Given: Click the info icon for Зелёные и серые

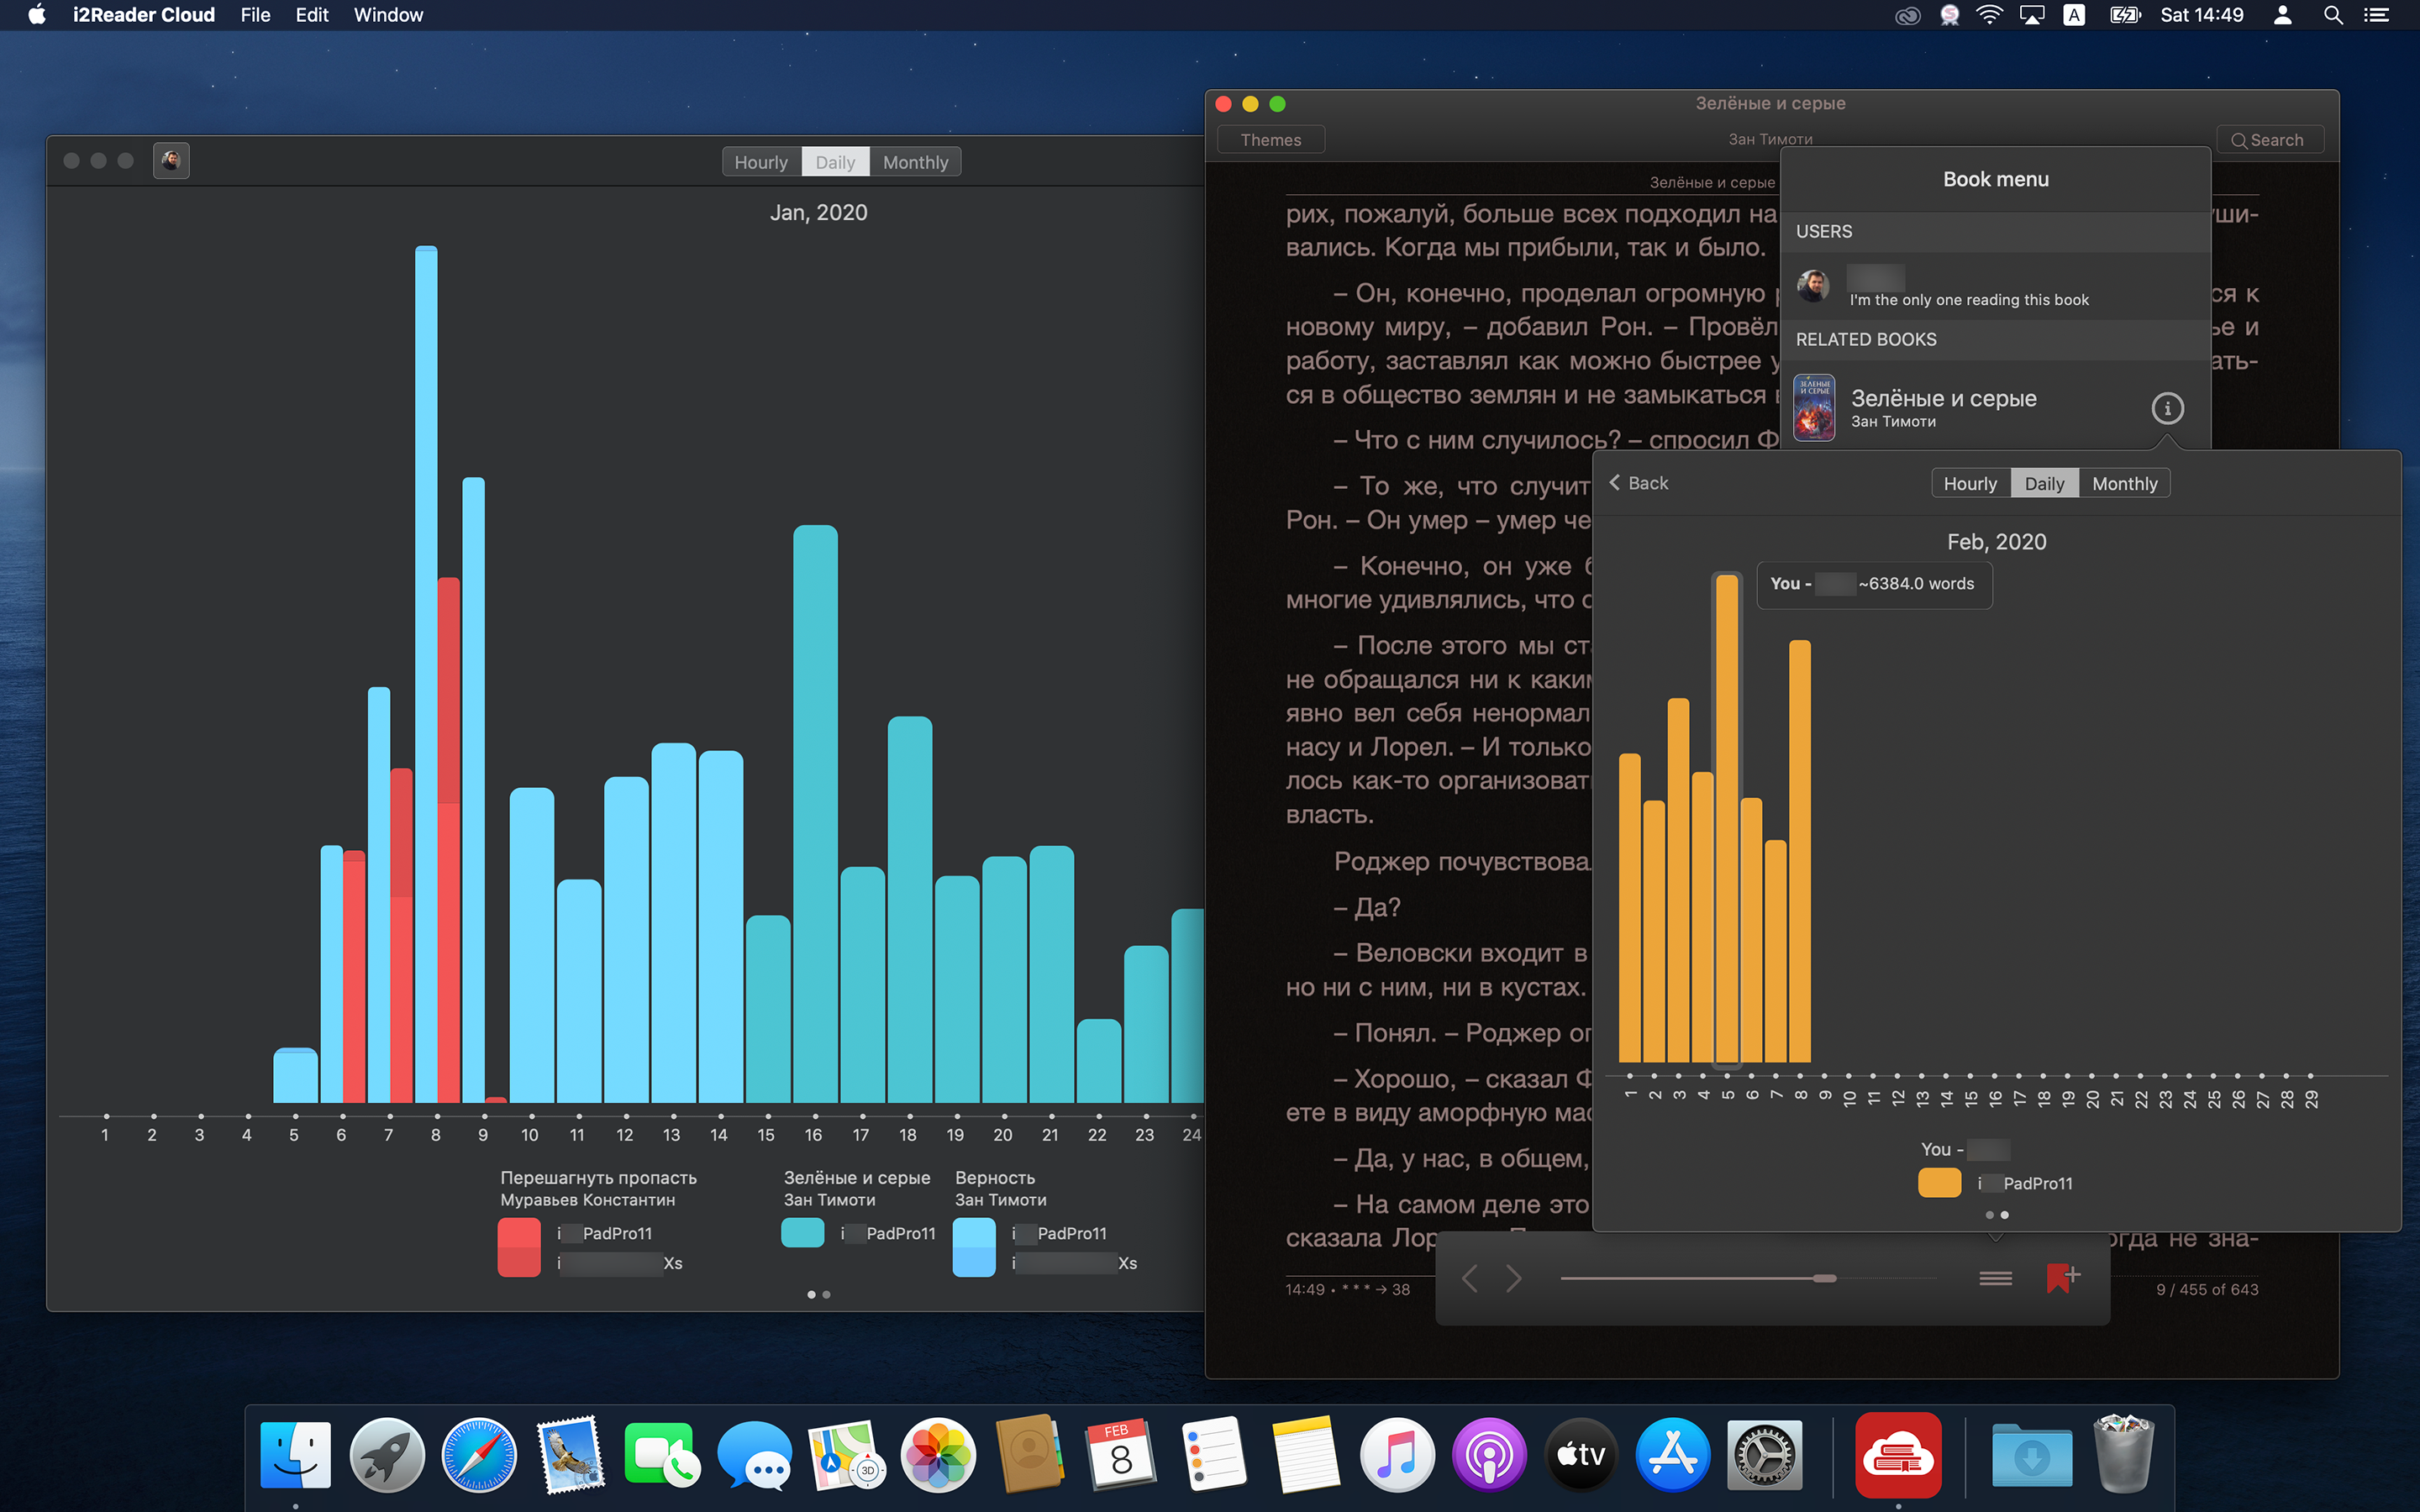Looking at the screenshot, I should [2166, 408].
